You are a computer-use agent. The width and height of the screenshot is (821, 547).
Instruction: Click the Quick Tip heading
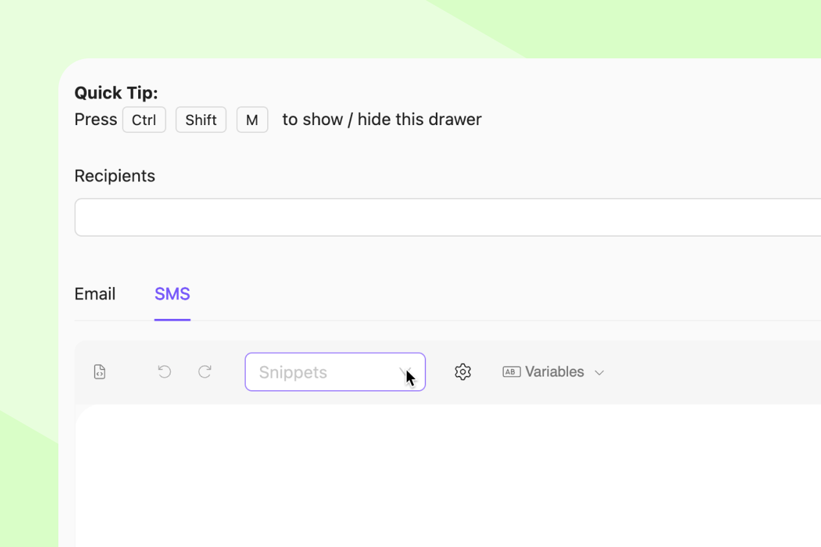click(116, 93)
